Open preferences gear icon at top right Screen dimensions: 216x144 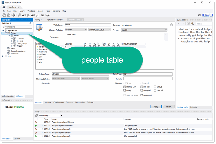[x=199, y=15]
